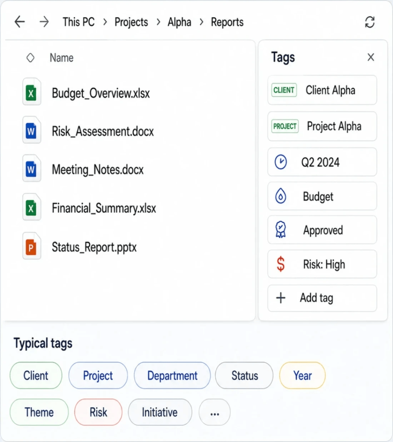Pick the Year typical tag chip
Viewport: 393px width, 442px height.
(302, 376)
